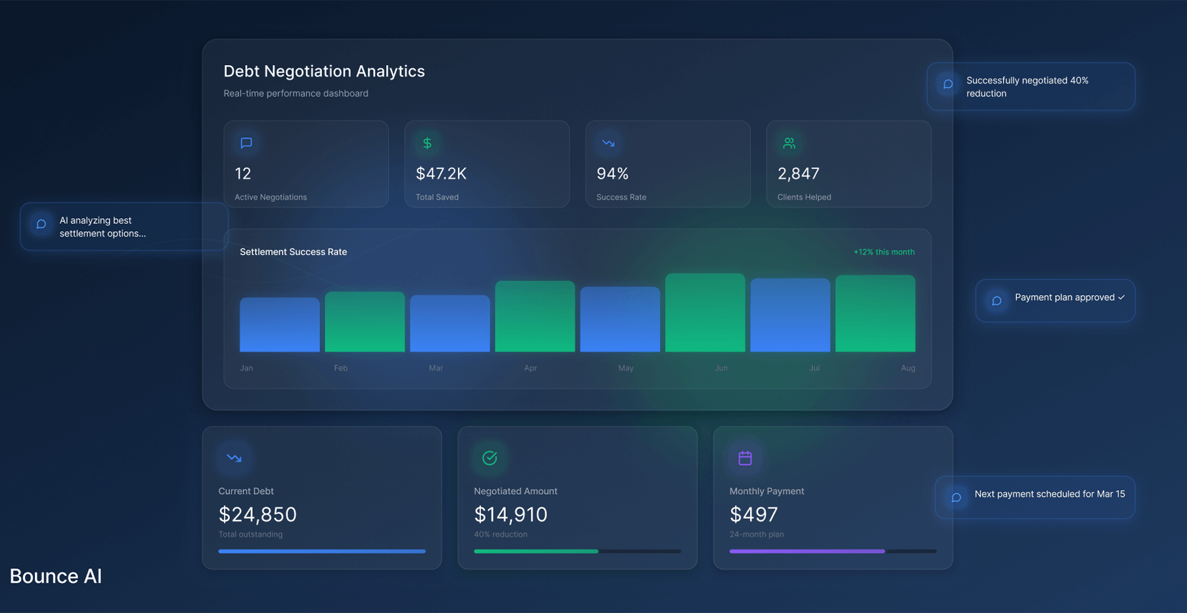Click the Monthly Payment purple progress bar
This screenshot has width=1187, height=613.
point(807,551)
